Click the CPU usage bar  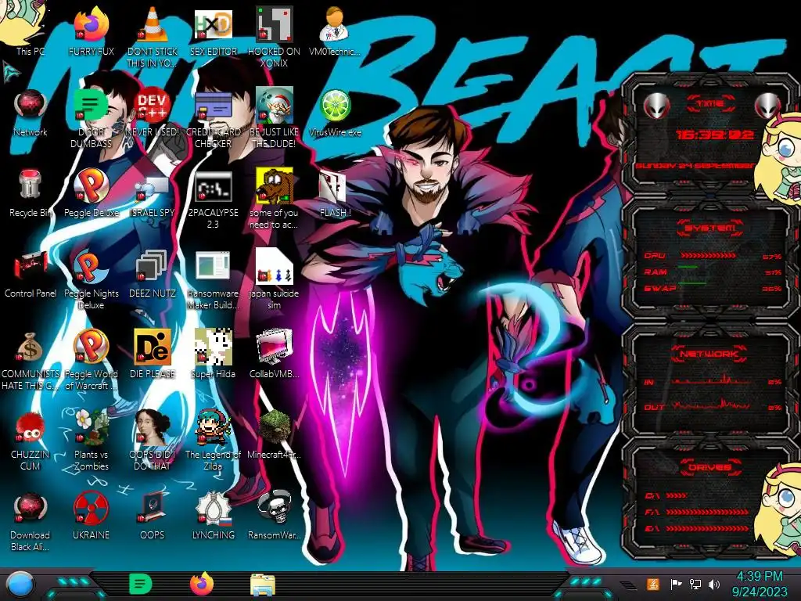(708, 256)
